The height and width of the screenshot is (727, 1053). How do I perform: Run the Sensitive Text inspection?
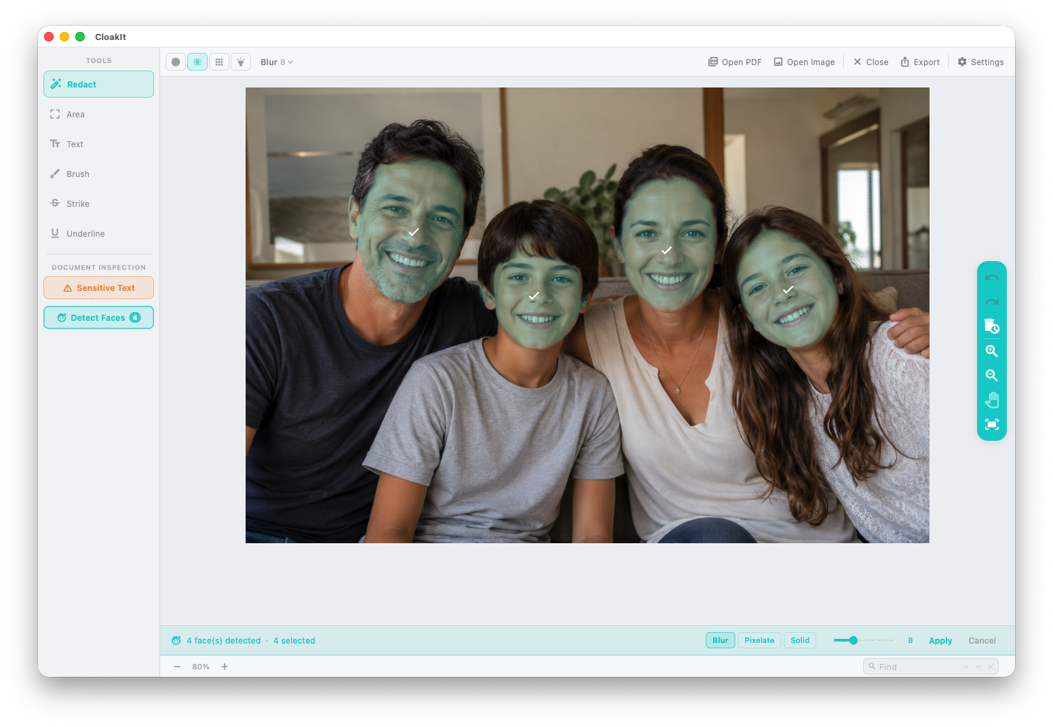[98, 288]
